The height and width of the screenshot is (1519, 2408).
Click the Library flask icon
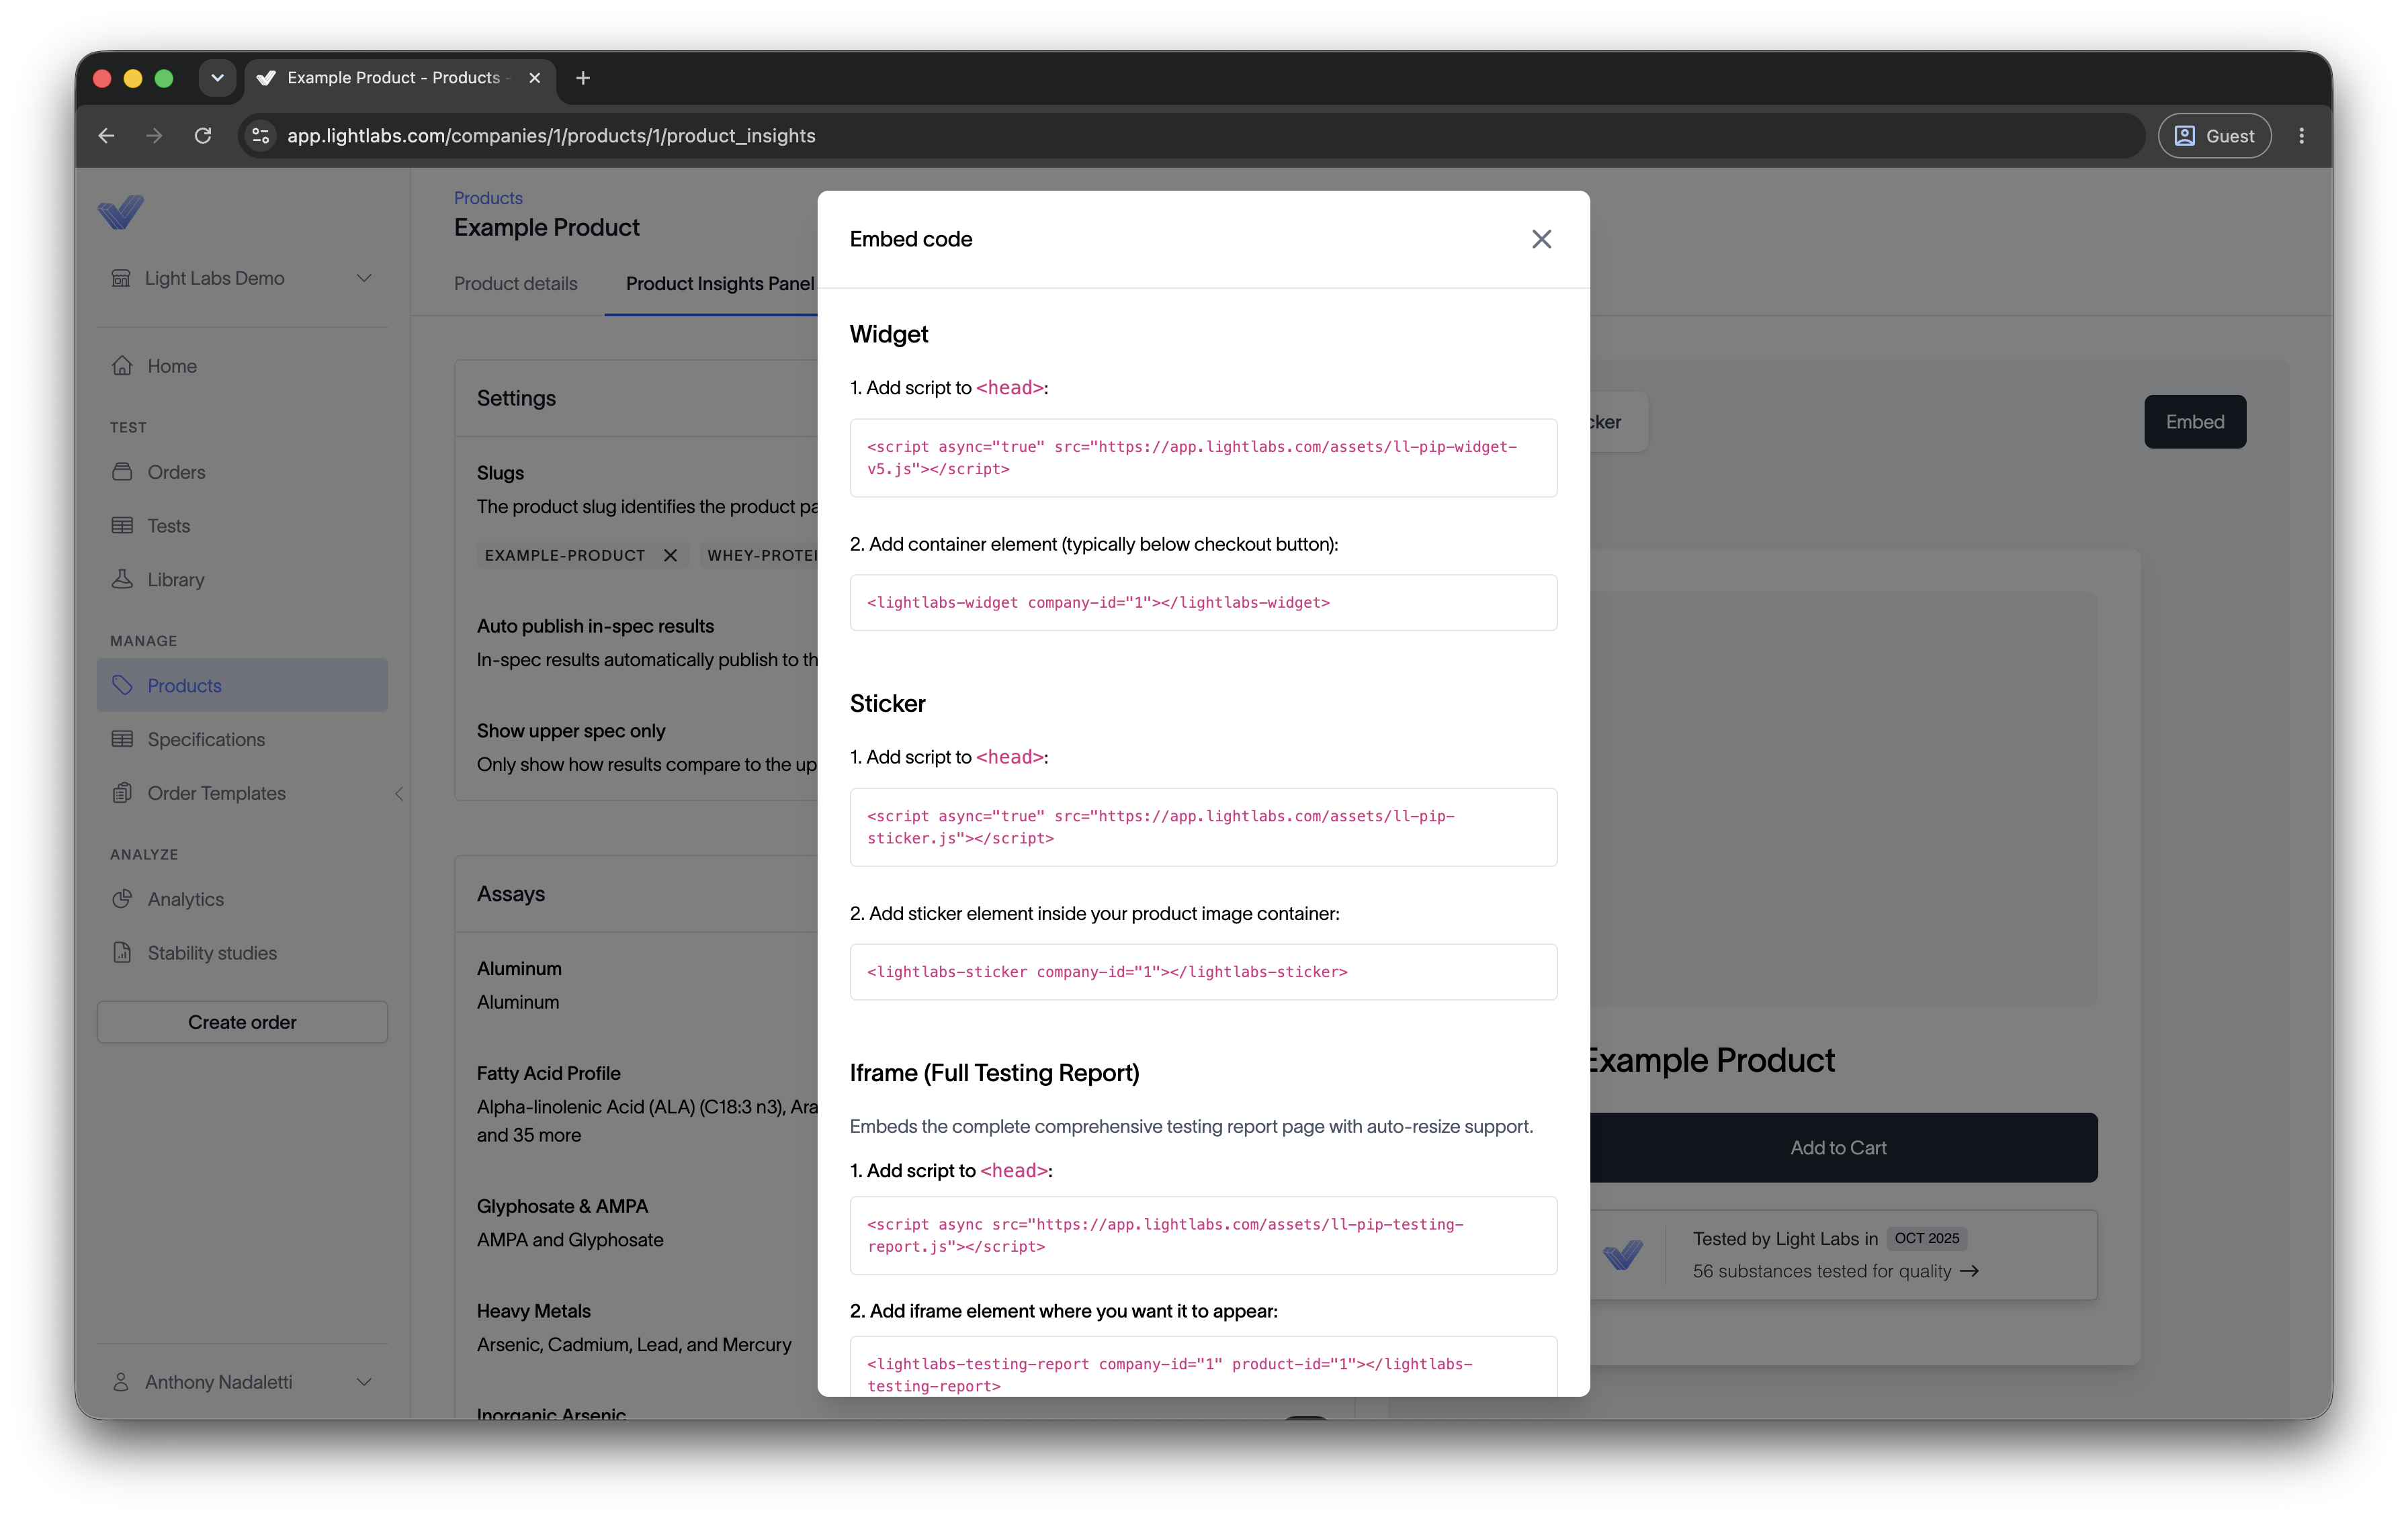pos(122,580)
